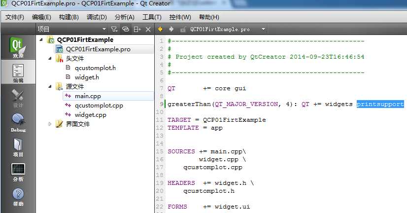Viewport: 407px width, 213px height.
Task: Collapse the QCP01FirtExample project node
Action: click(41, 40)
